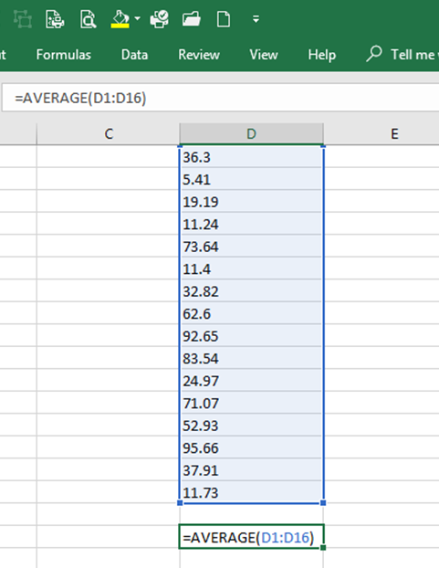The height and width of the screenshot is (568, 439).
Task: Open Print Preview magnifier icon
Action: coord(88,19)
